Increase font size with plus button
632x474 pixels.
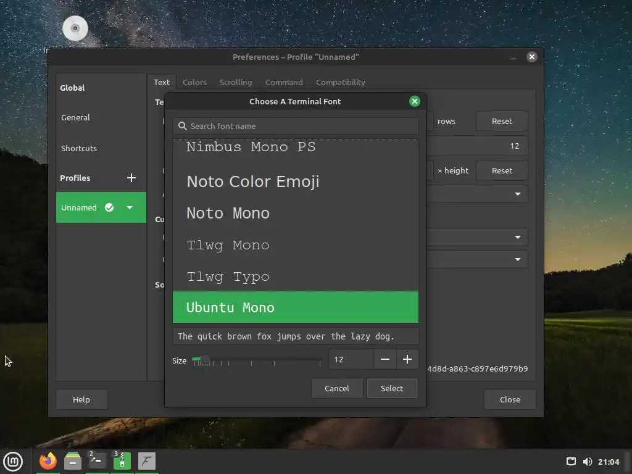coord(407,360)
